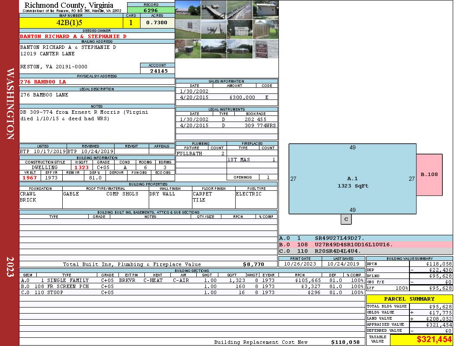
Task: Select the pink B.108 porch sketch section
Action: (x=429, y=175)
